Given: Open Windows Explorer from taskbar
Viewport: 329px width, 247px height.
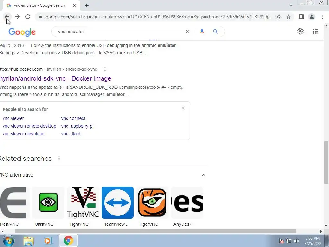Looking at the screenshot, I should click(x=29, y=241).
